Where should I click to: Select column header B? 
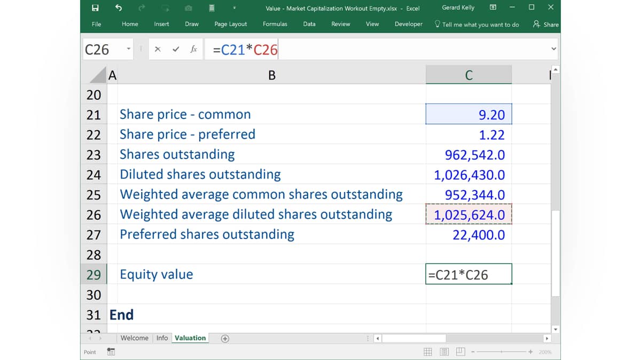click(x=271, y=75)
